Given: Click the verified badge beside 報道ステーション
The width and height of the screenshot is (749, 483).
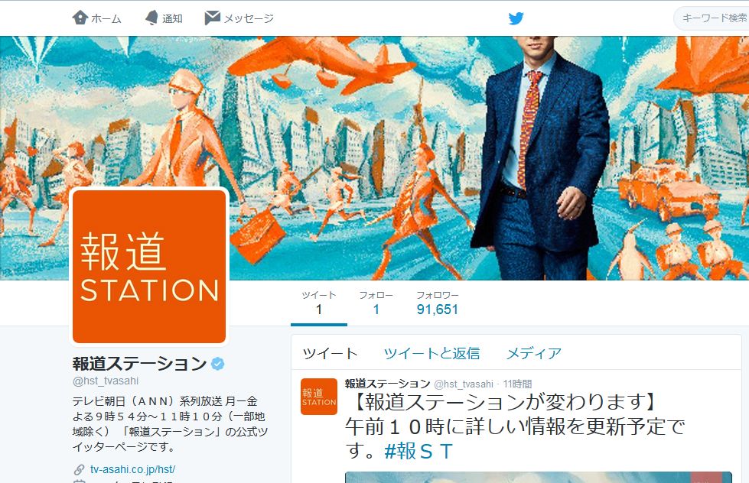Looking at the screenshot, I should (x=218, y=364).
